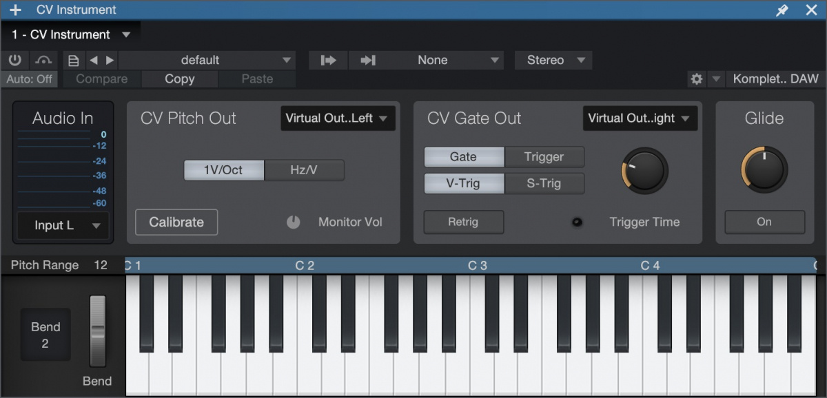Toggle the plugin power icon
The width and height of the screenshot is (827, 398).
click(x=14, y=60)
